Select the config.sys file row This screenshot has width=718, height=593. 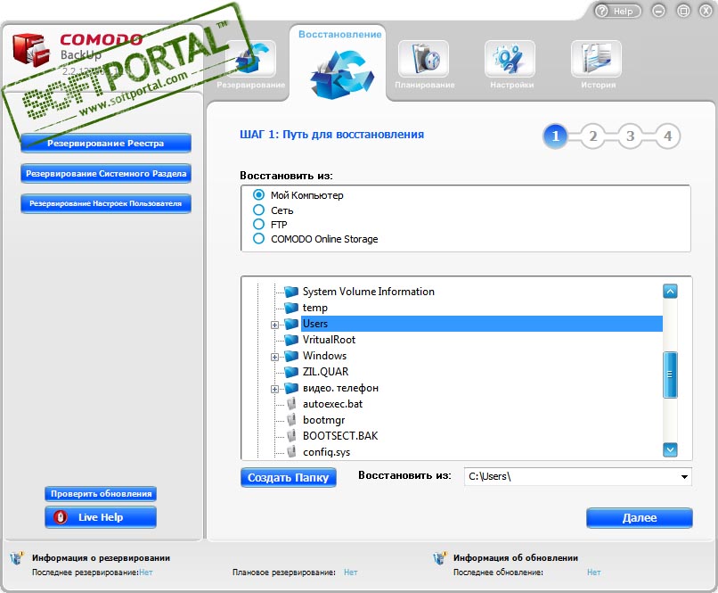(x=327, y=452)
